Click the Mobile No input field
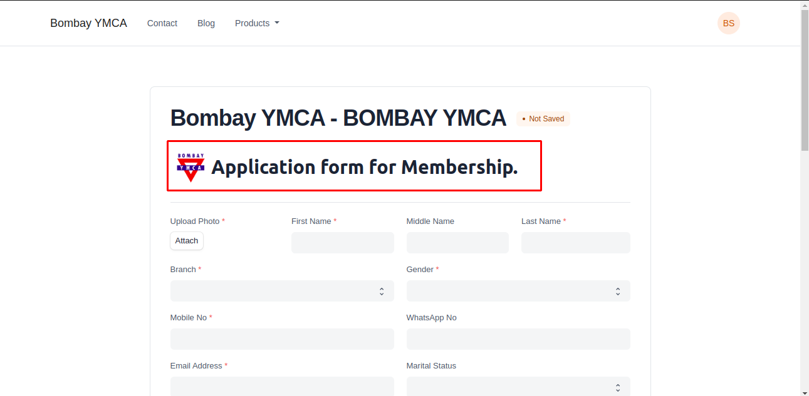The image size is (809, 396). coord(282,339)
